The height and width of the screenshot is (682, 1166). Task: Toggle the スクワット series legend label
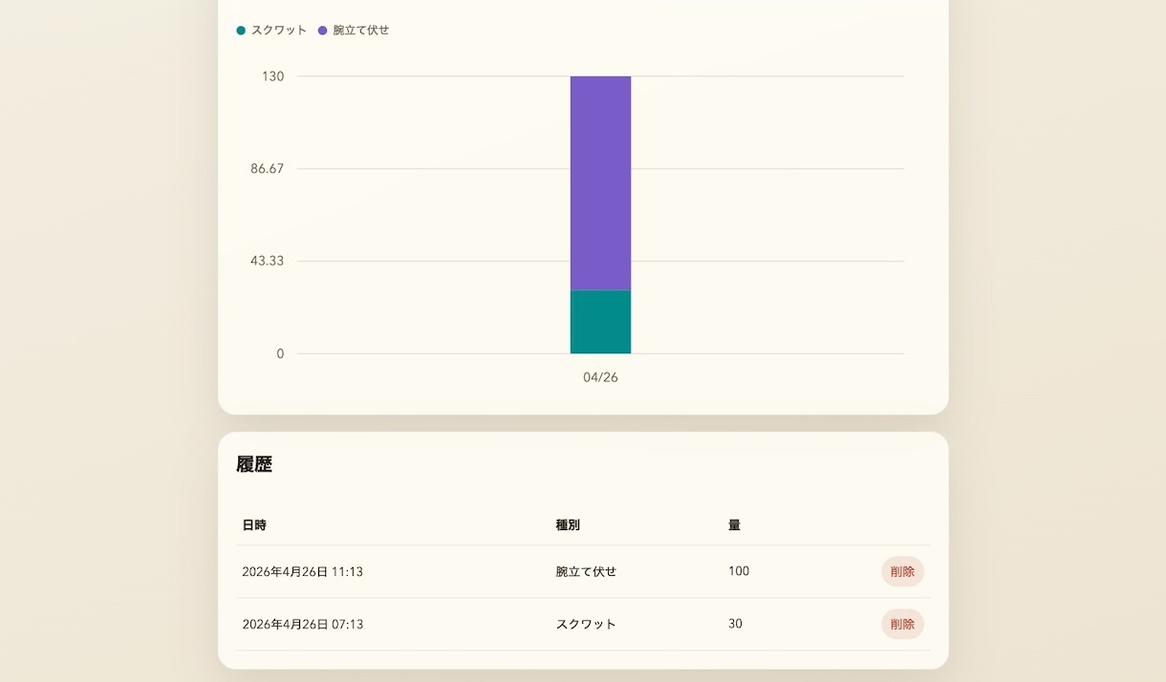point(279,31)
